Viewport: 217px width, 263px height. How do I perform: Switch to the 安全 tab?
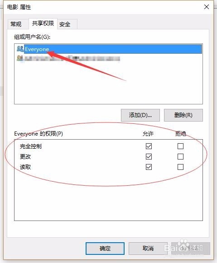pyautogui.click(x=65, y=24)
